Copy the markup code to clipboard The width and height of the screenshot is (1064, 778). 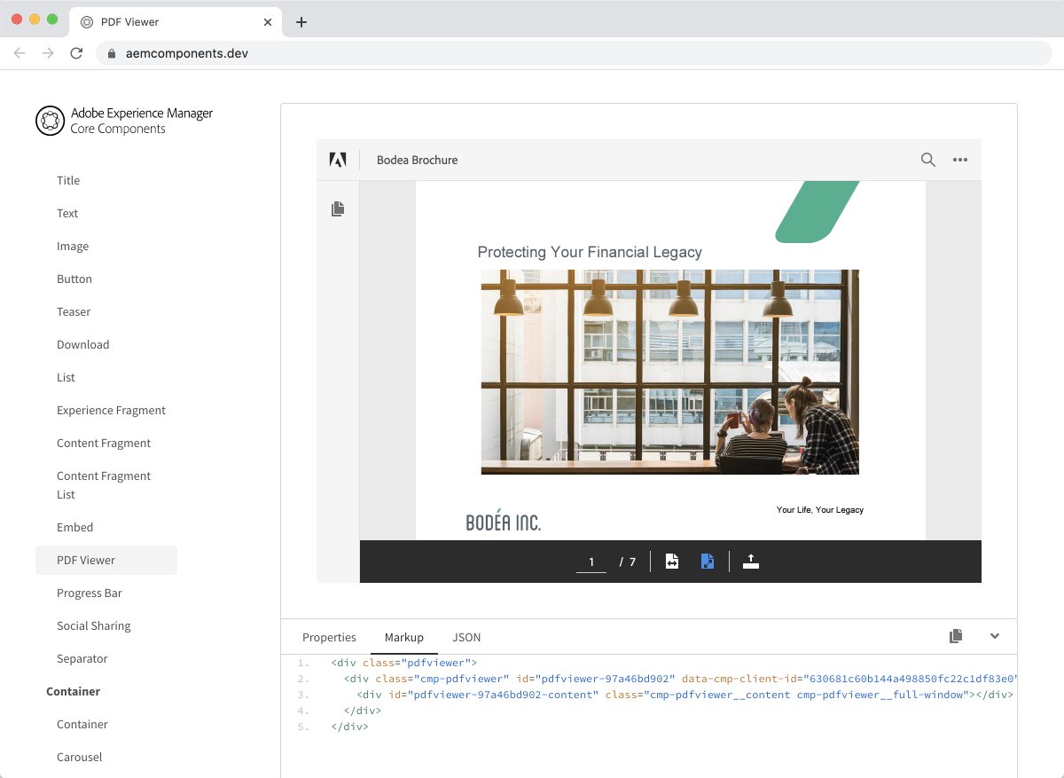tap(955, 636)
